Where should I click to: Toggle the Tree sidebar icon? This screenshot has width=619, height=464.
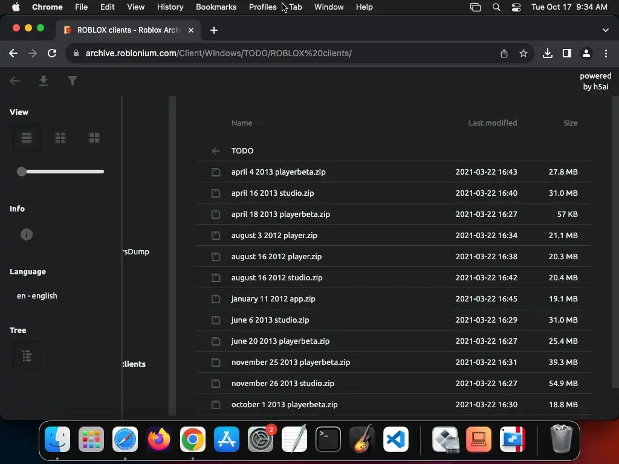pyautogui.click(x=27, y=356)
